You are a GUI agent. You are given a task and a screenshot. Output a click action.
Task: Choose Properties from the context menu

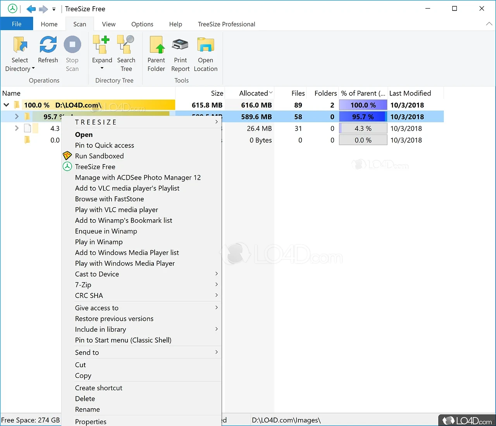coord(91,421)
